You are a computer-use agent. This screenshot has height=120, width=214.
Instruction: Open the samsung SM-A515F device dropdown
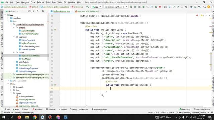[x=116, y=7]
